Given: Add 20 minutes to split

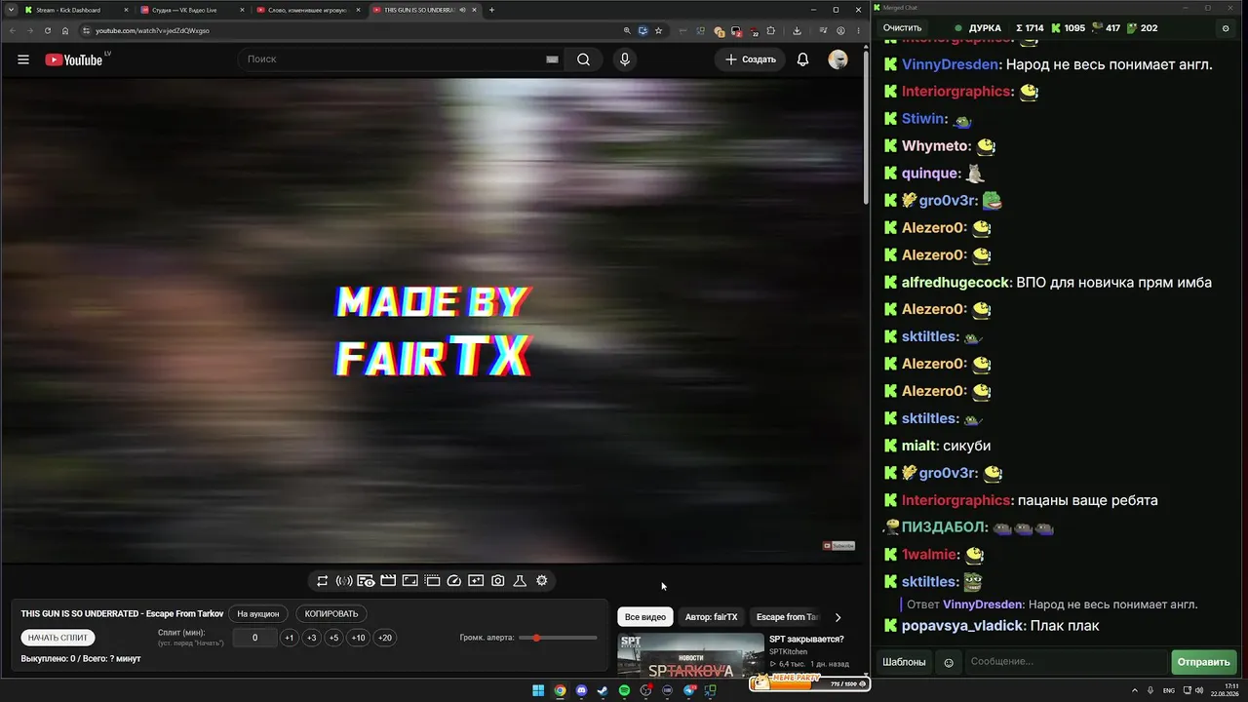Looking at the screenshot, I should [385, 639].
